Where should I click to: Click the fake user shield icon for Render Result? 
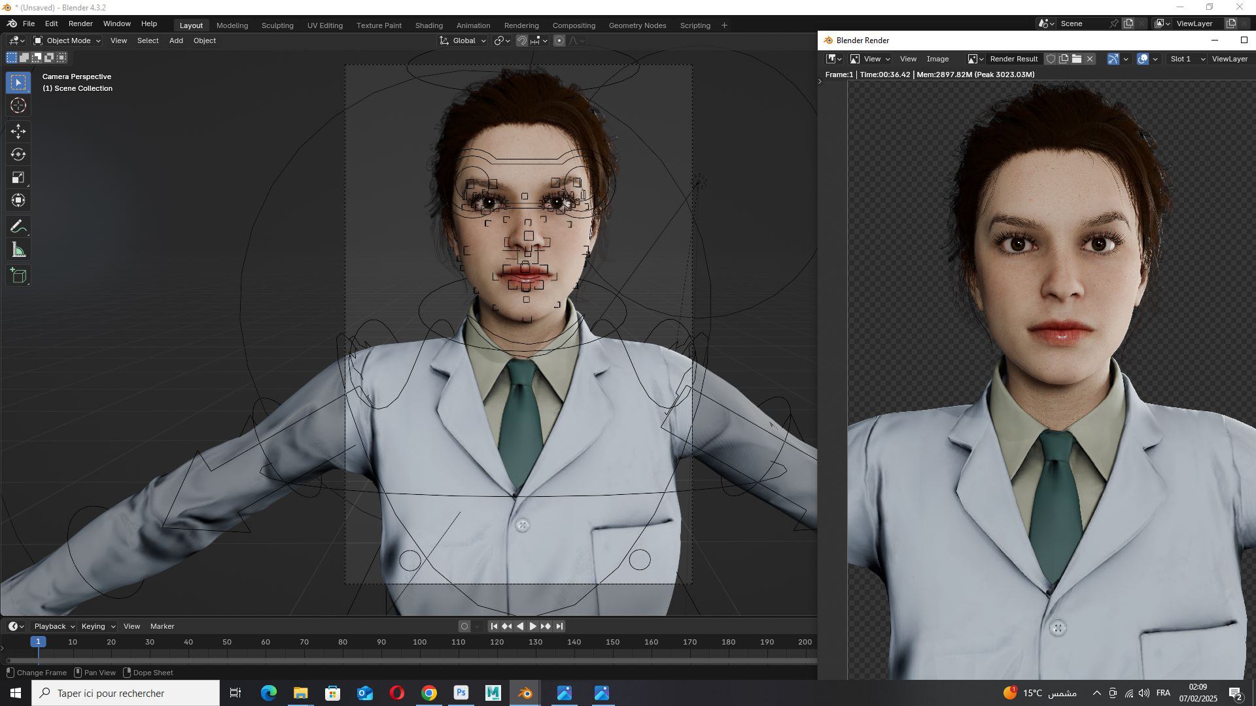pos(1051,59)
